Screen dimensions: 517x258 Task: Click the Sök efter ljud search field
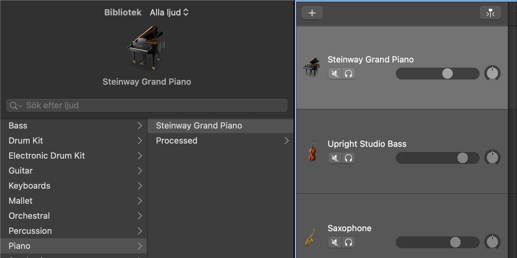coord(147,106)
